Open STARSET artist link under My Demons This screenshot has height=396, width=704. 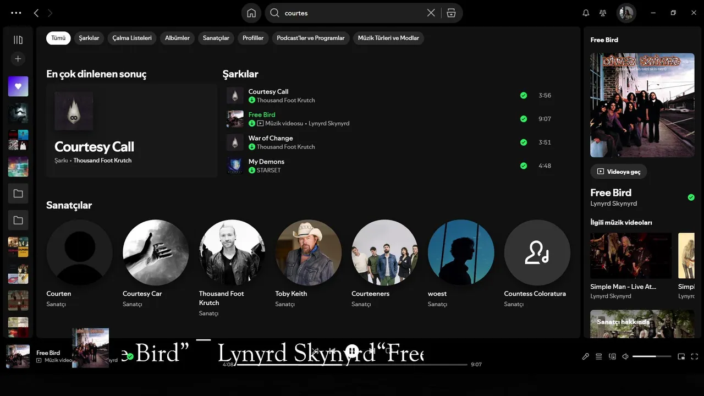268,170
